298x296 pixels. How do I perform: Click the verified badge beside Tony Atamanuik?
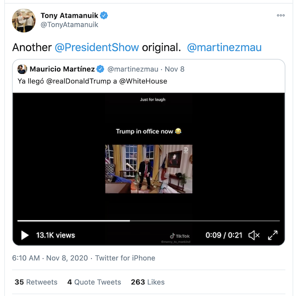click(104, 16)
